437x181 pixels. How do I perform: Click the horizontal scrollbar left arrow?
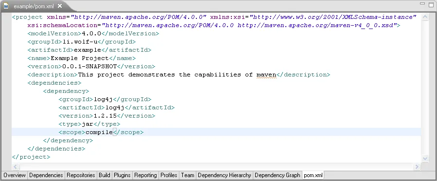(16, 167)
